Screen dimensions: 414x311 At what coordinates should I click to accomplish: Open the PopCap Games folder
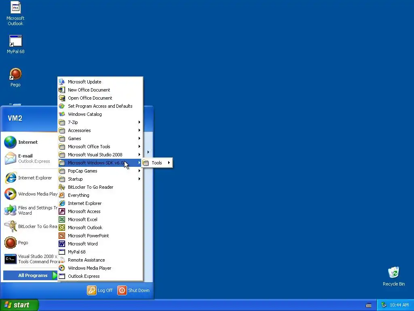pyautogui.click(x=100, y=171)
